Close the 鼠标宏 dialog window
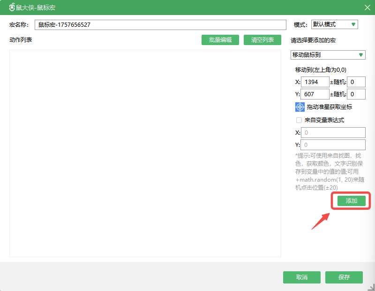 coord(367,8)
